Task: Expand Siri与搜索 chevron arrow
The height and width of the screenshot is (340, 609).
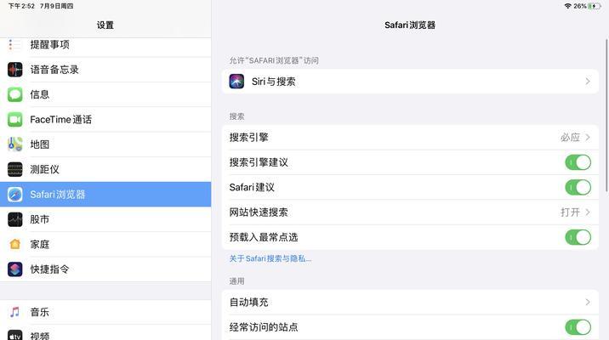Action: (588, 82)
